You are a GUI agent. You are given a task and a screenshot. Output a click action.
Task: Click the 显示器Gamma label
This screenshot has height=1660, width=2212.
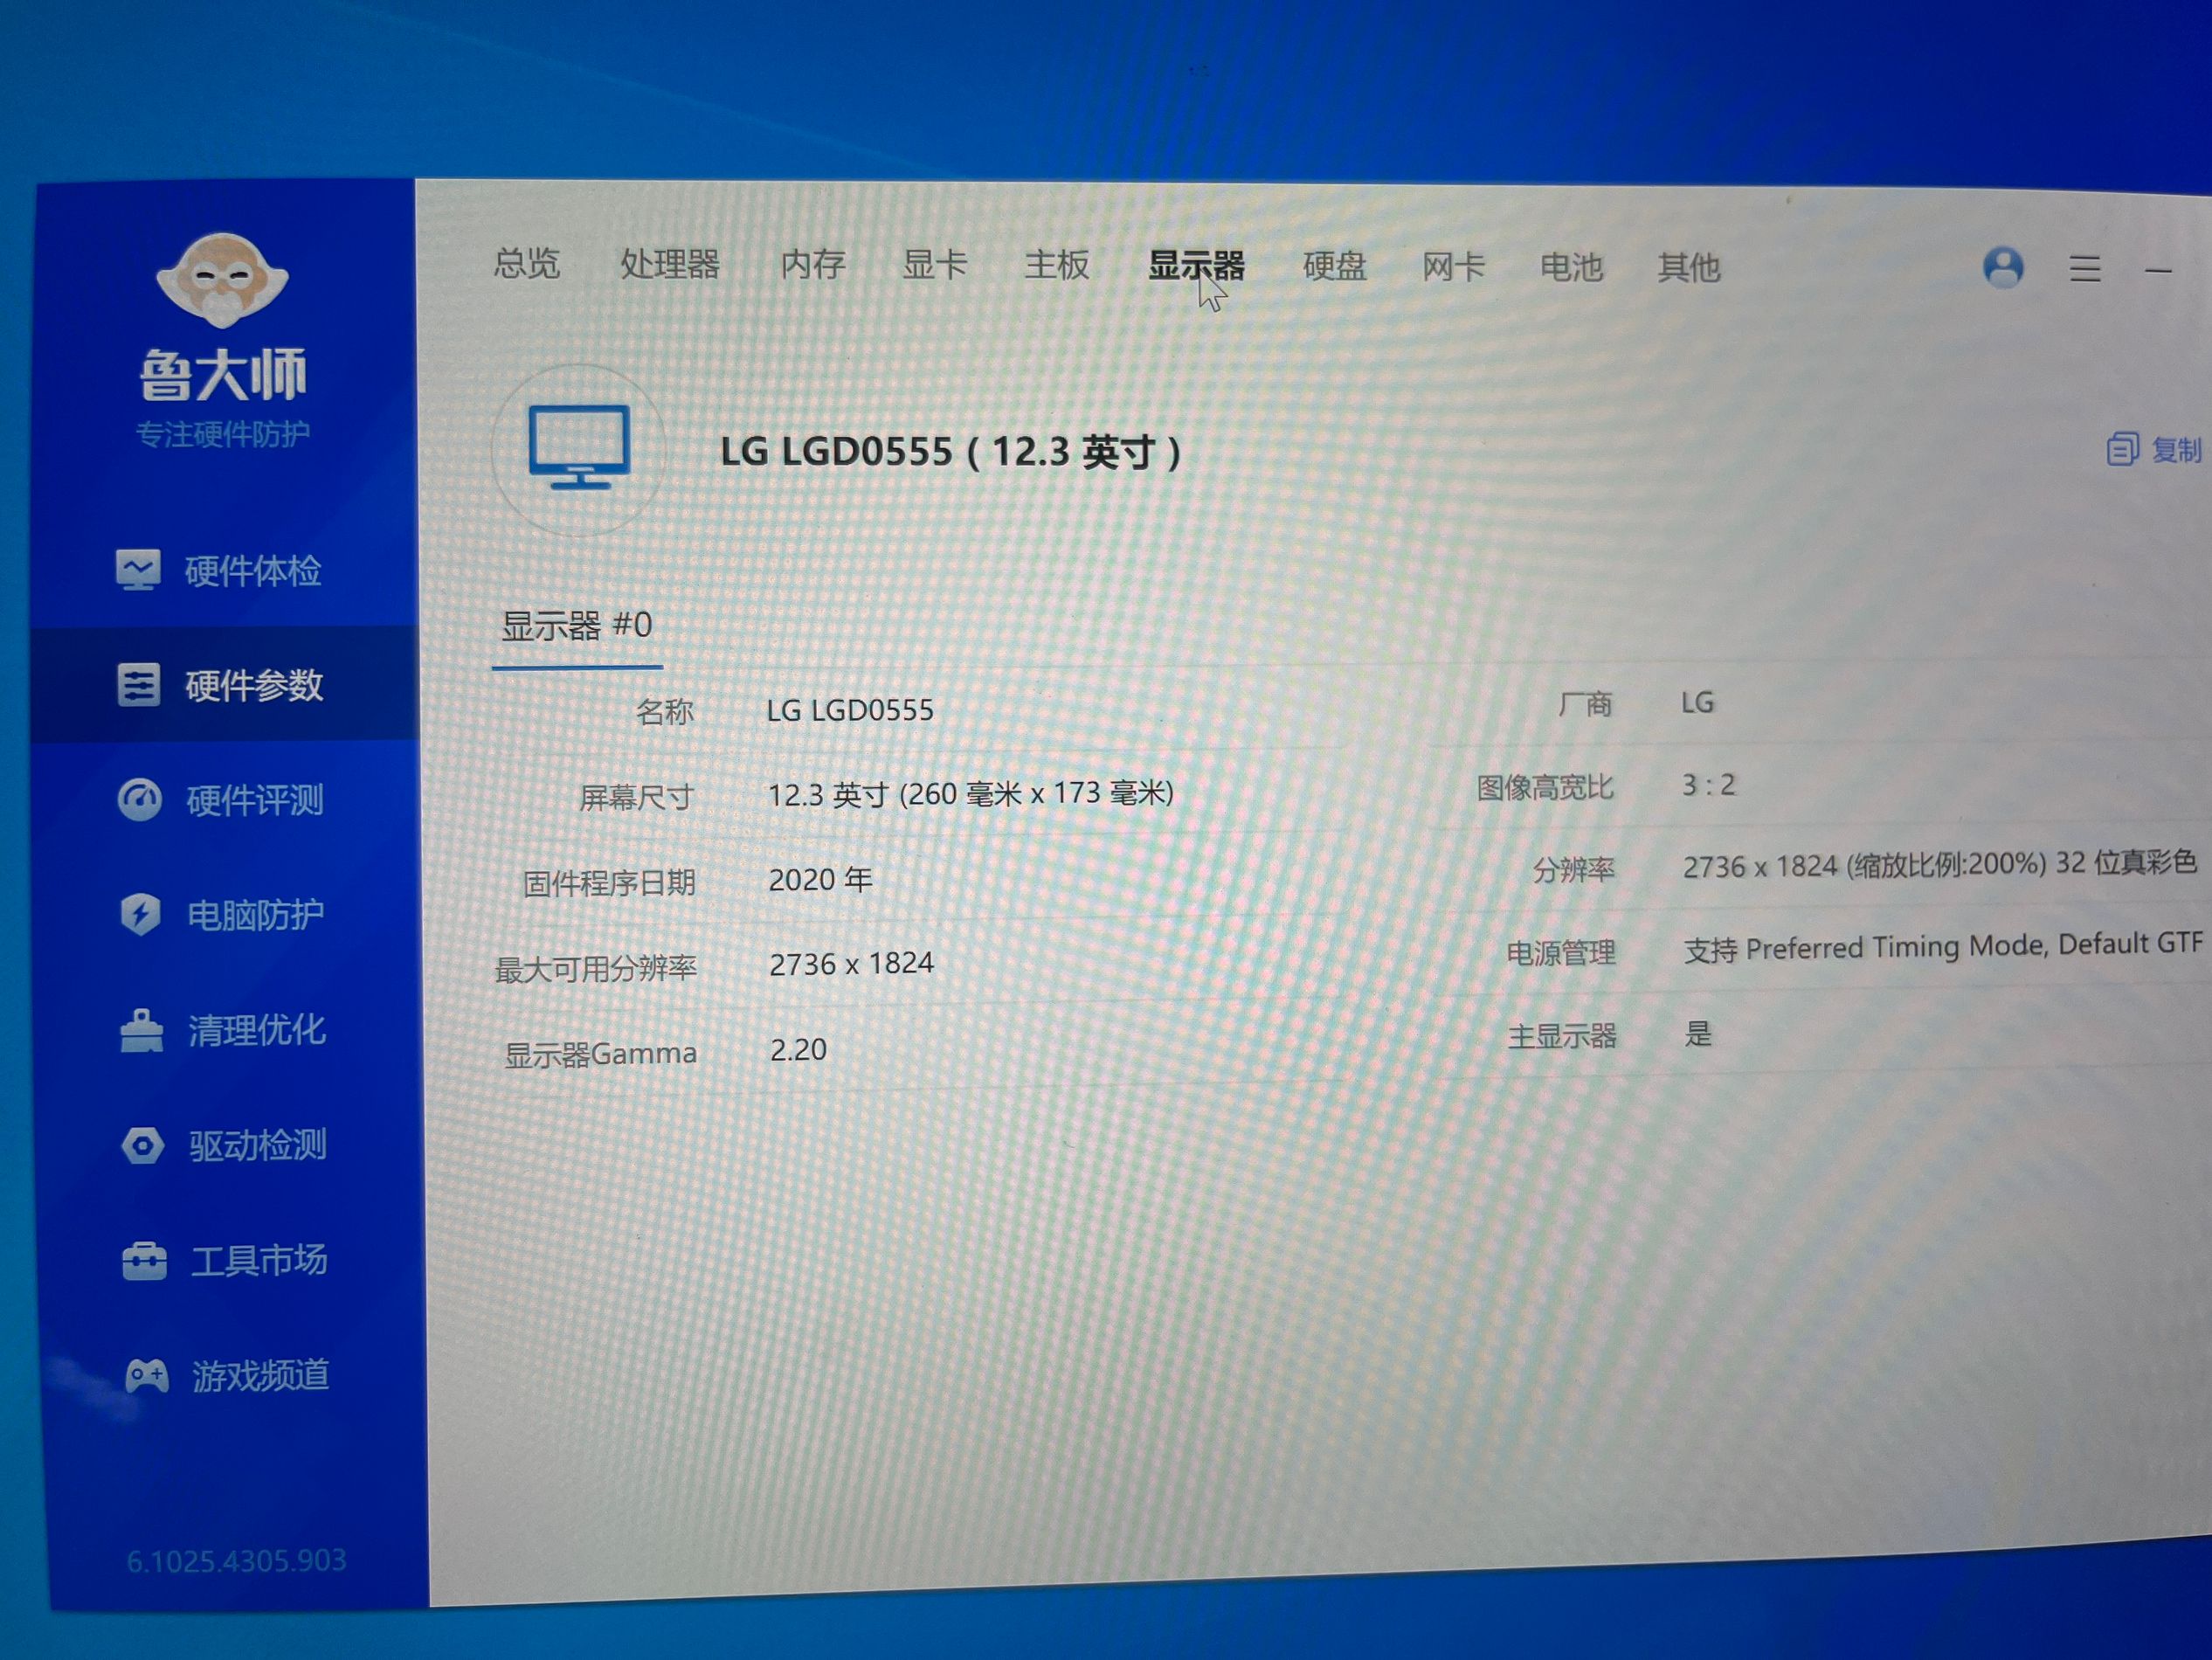point(601,1054)
